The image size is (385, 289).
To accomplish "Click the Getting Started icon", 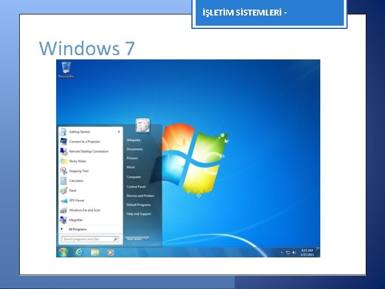I will pos(63,132).
